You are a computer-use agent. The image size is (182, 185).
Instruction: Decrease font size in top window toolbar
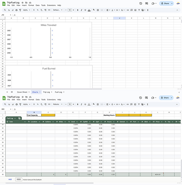[x=66, y=10]
